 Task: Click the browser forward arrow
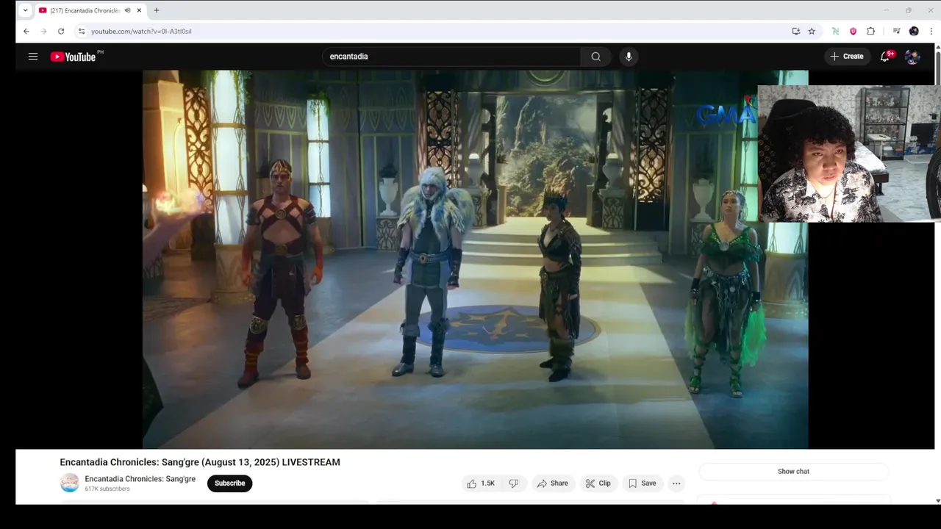tap(43, 32)
